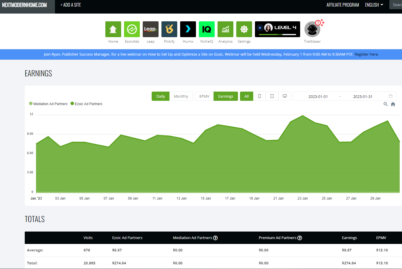Open the English language dropdown
This screenshot has height=269, width=402.
pos(374,5)
